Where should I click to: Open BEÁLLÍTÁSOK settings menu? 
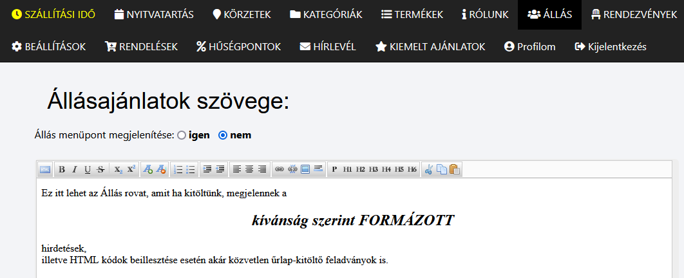(49, 46)
